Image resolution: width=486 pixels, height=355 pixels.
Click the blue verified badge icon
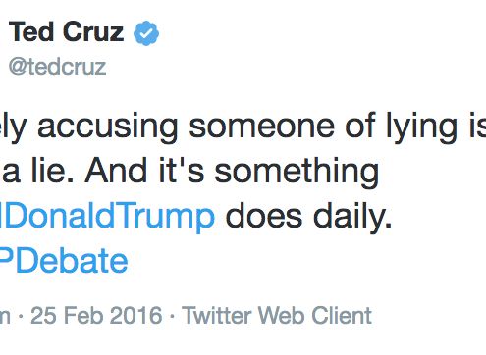point(146,33)
